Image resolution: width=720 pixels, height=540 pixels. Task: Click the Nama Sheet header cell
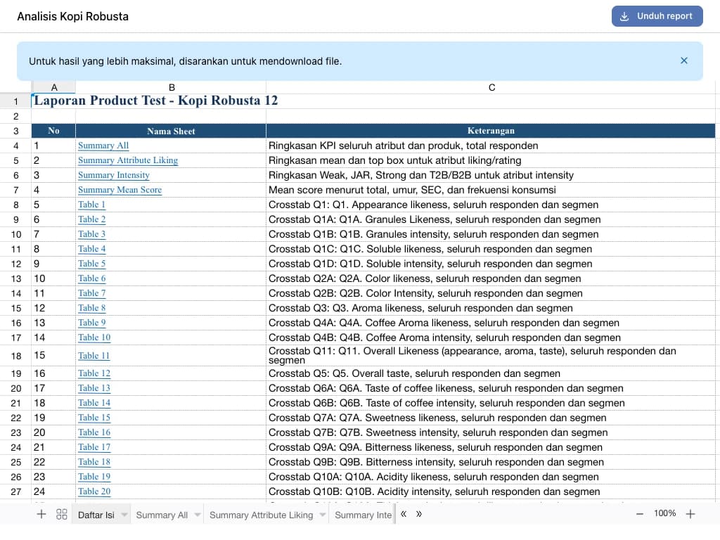pyautogui.click(x=171, y=131)
